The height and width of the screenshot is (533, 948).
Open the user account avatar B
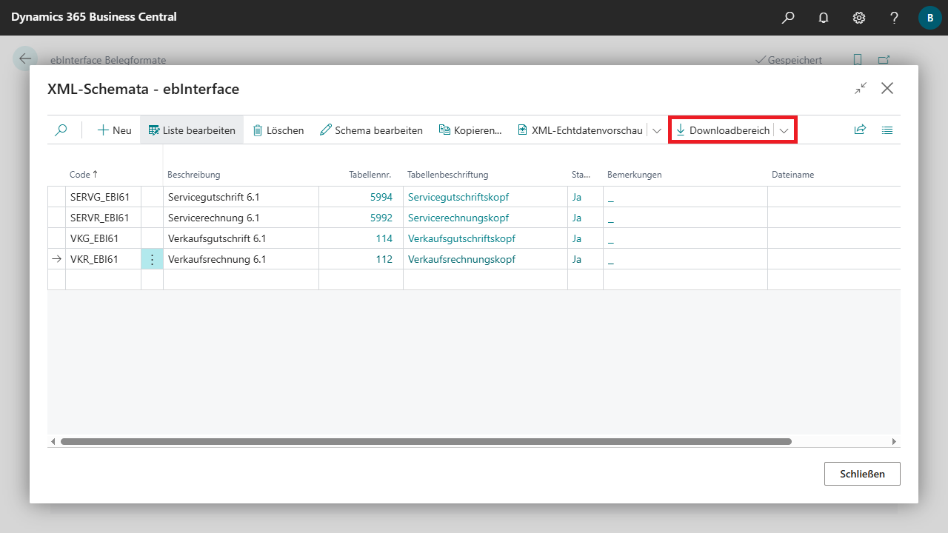(x=929, y=17)
